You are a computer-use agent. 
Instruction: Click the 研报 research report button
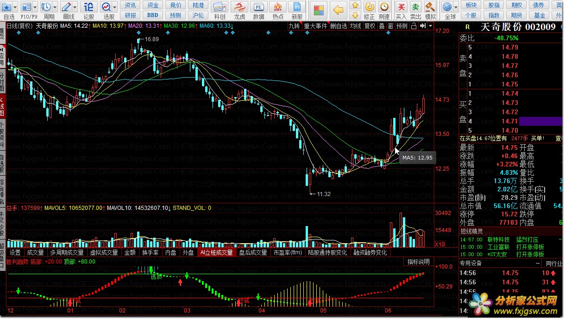click(131, 15)
